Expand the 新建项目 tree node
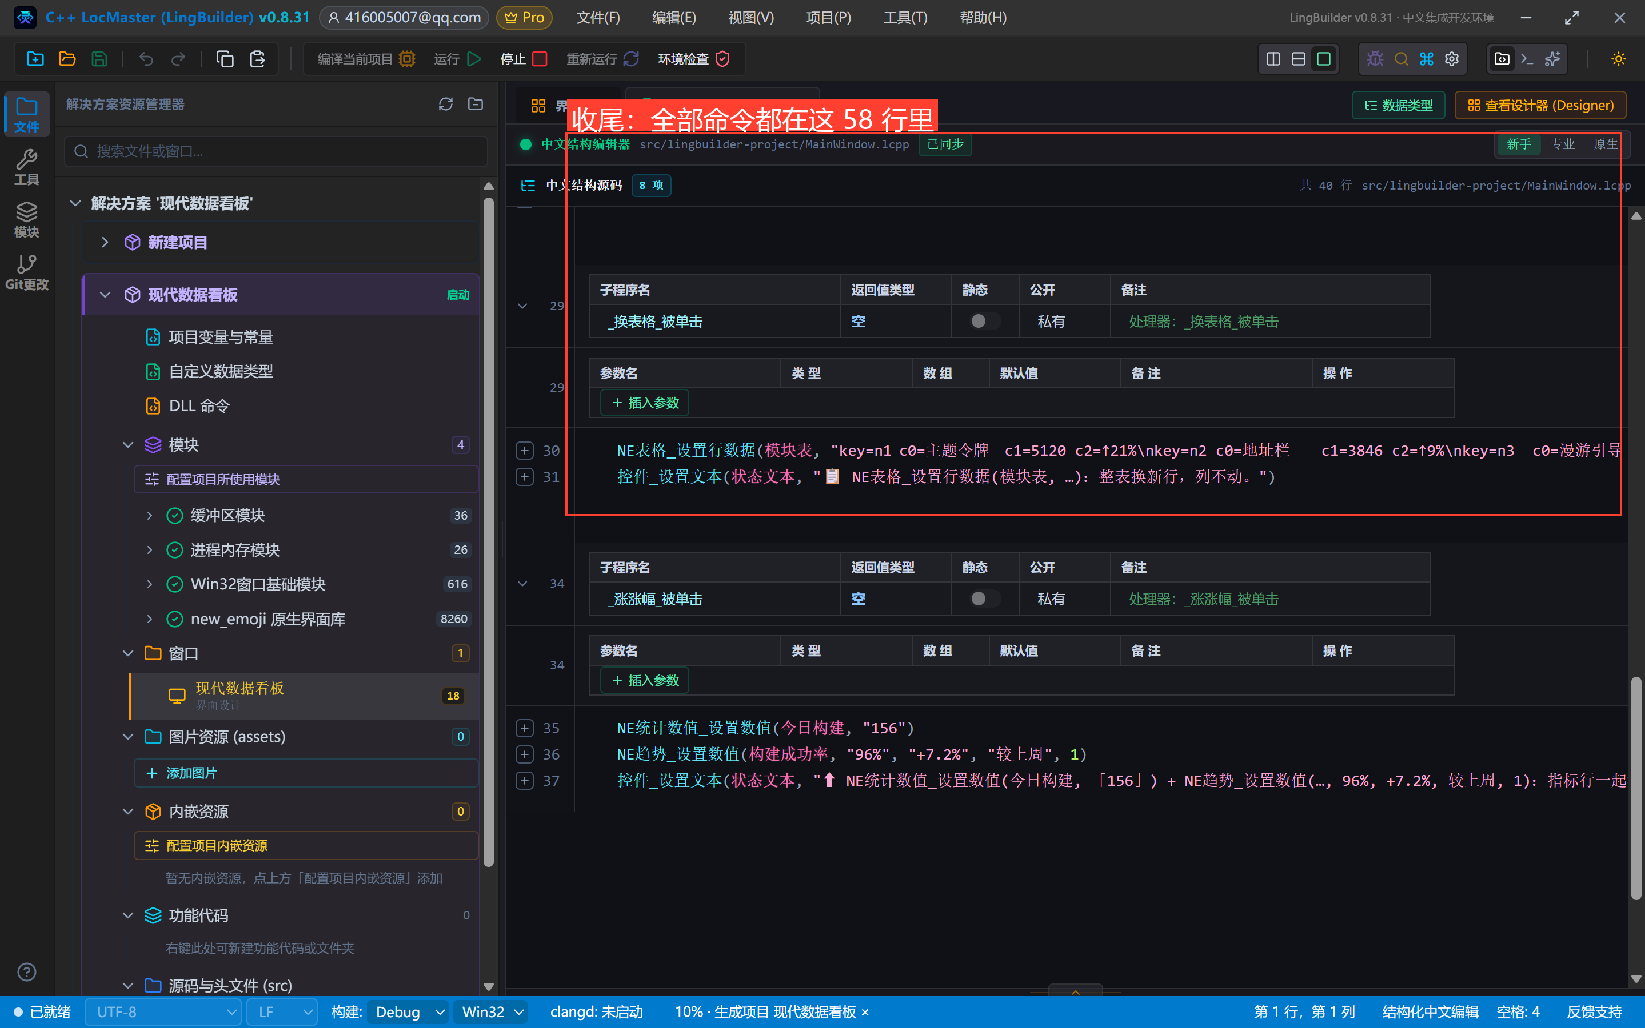This screenshot has height=1028, width=1645. click(x=105, y=242)
